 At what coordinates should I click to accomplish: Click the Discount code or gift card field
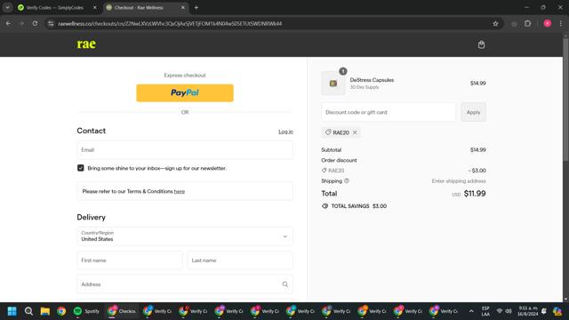click(x=389, y=112)
